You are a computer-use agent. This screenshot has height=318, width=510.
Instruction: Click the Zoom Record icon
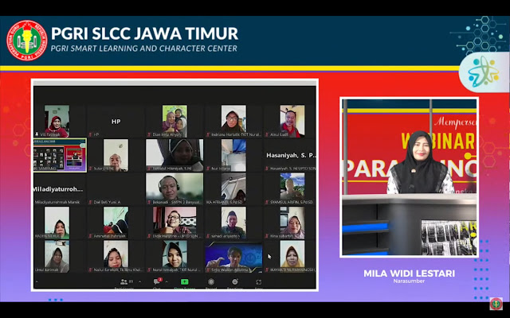(x=211, y=281)
